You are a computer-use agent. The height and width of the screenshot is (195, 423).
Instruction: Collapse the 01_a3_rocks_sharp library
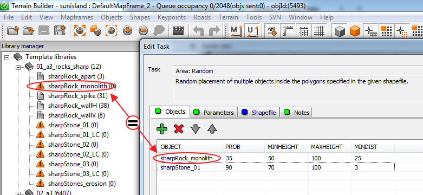tap(18, 67)
